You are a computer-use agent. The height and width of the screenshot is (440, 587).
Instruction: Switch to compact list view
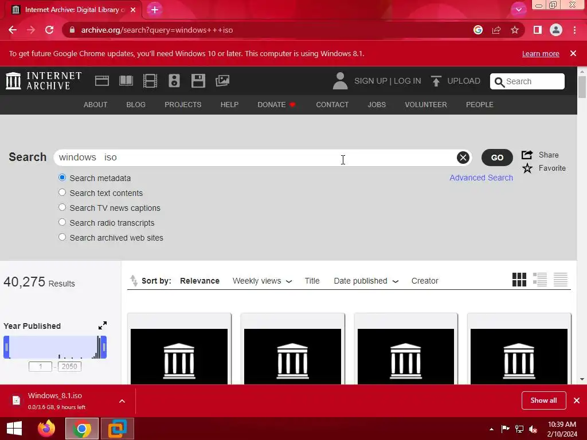[561, 280]
